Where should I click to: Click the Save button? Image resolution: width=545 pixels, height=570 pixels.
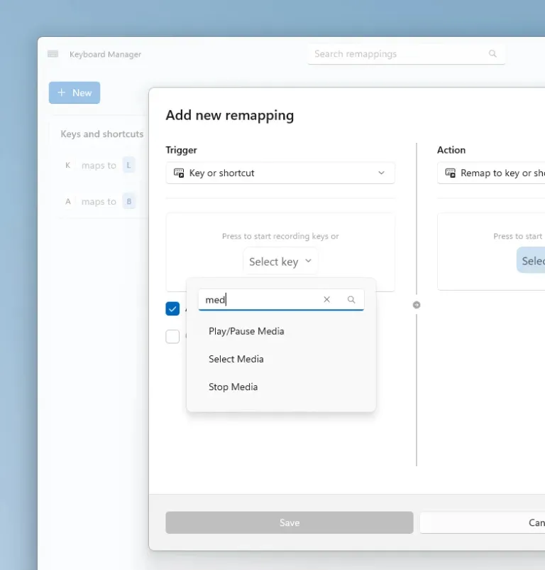coord(290,523)
